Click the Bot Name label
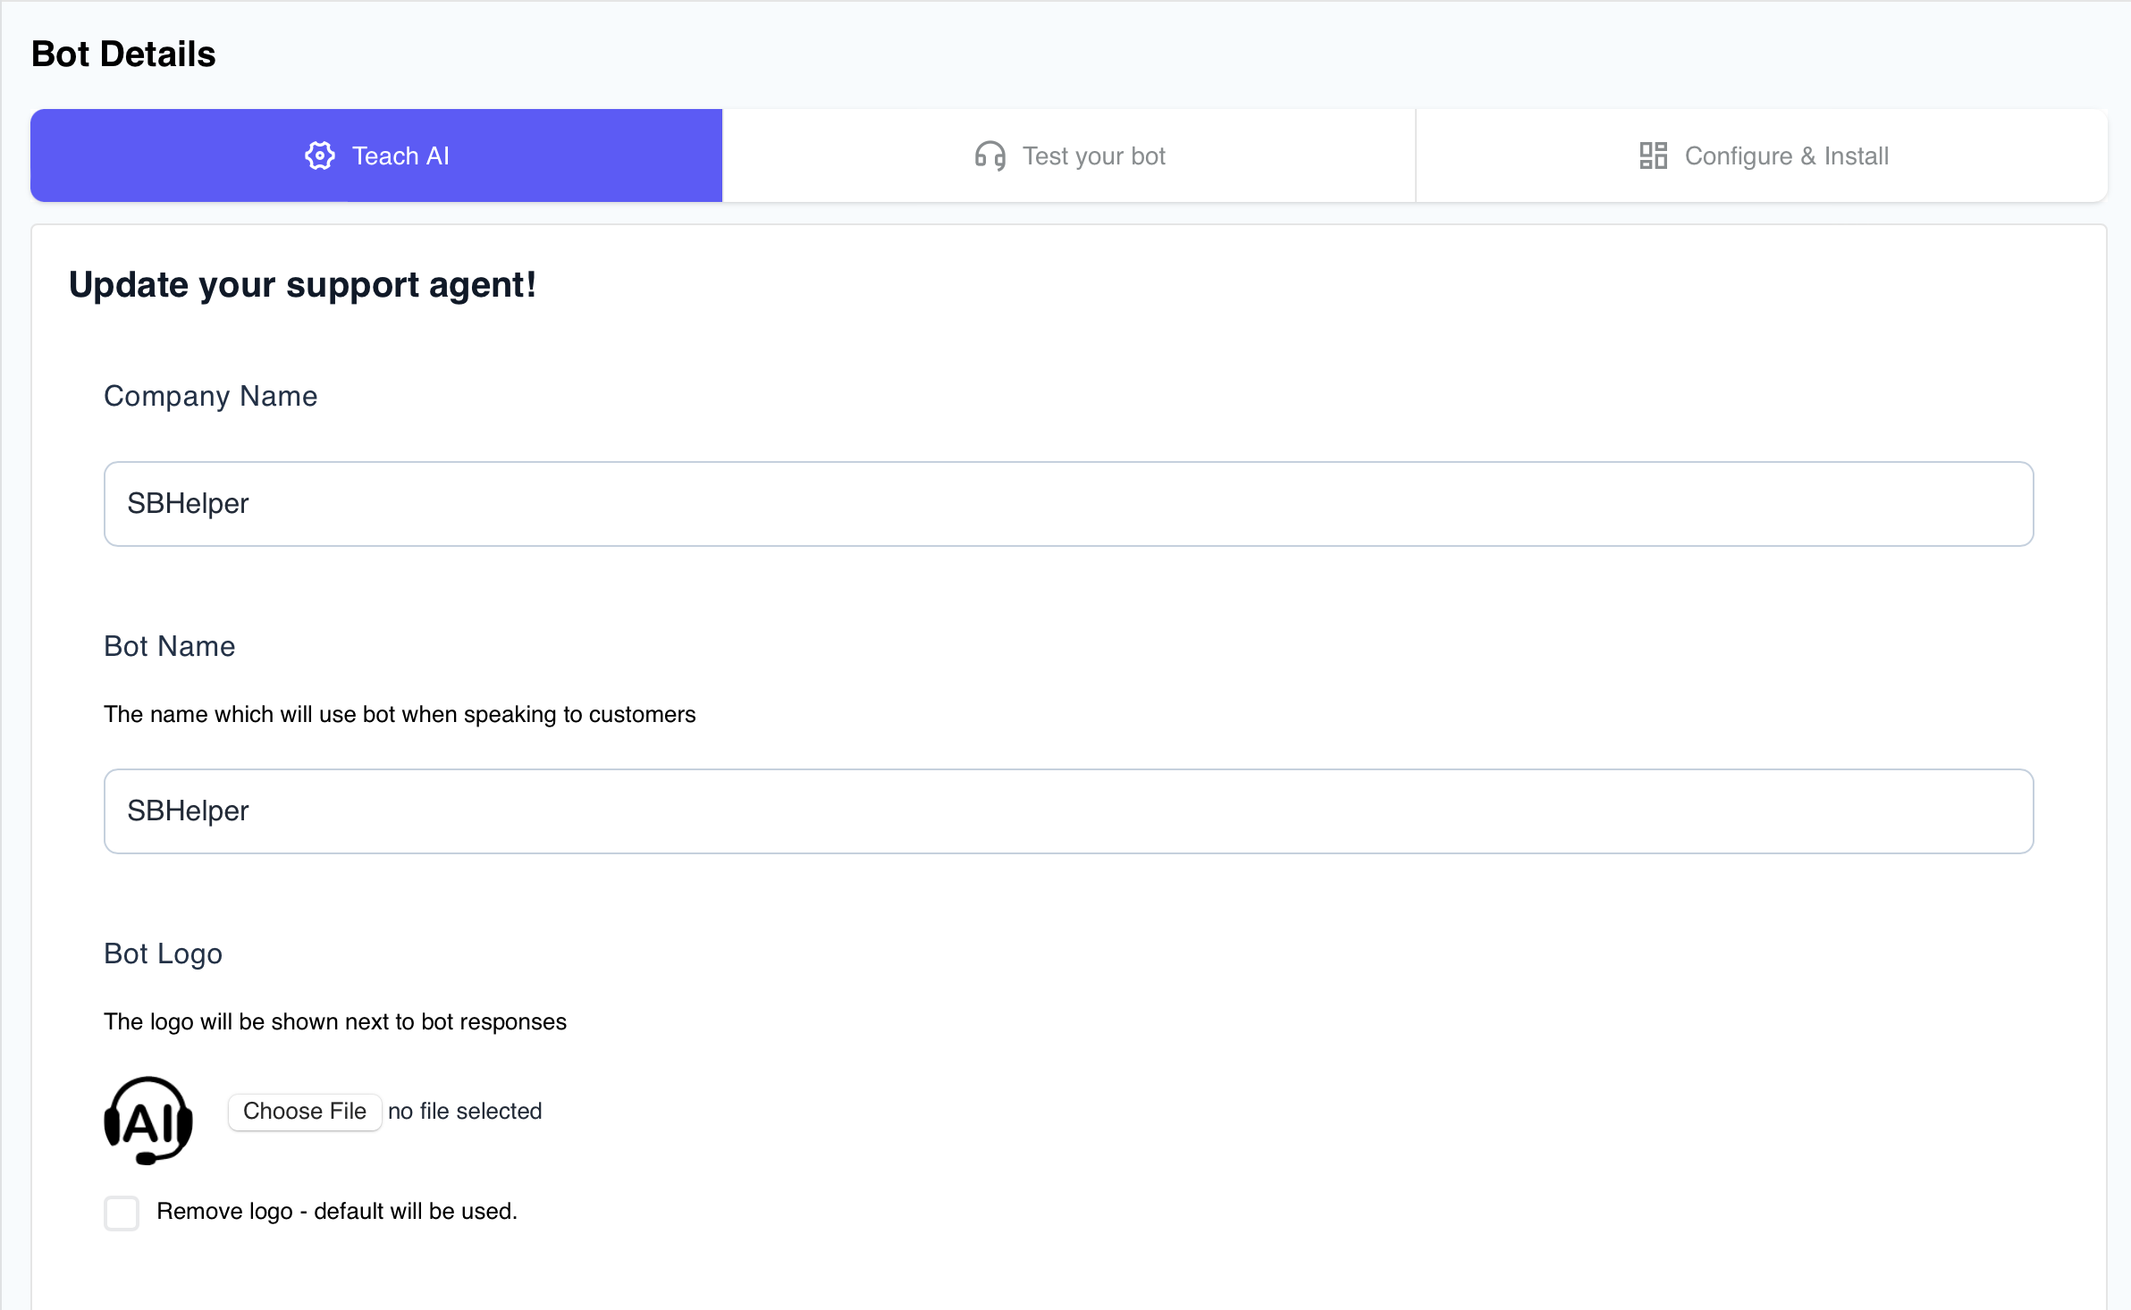Image resolution: width=2131 pixels, height=1310 pixels. (x=169, y=646)
